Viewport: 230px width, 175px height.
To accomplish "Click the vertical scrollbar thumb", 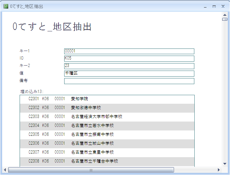I will 225,19.
